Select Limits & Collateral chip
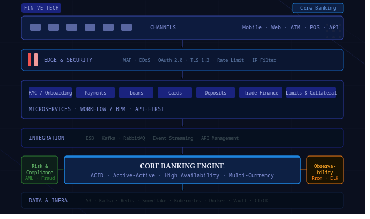This screenshot has height=219, width=370. pos(311,92)
